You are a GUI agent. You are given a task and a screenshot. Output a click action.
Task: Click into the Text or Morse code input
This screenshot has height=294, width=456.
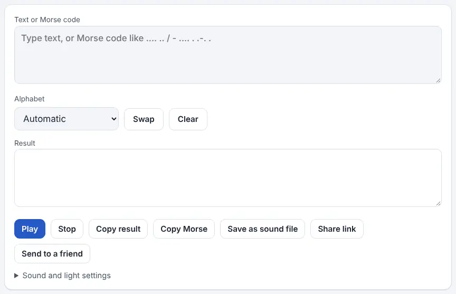tap(227, 55)
